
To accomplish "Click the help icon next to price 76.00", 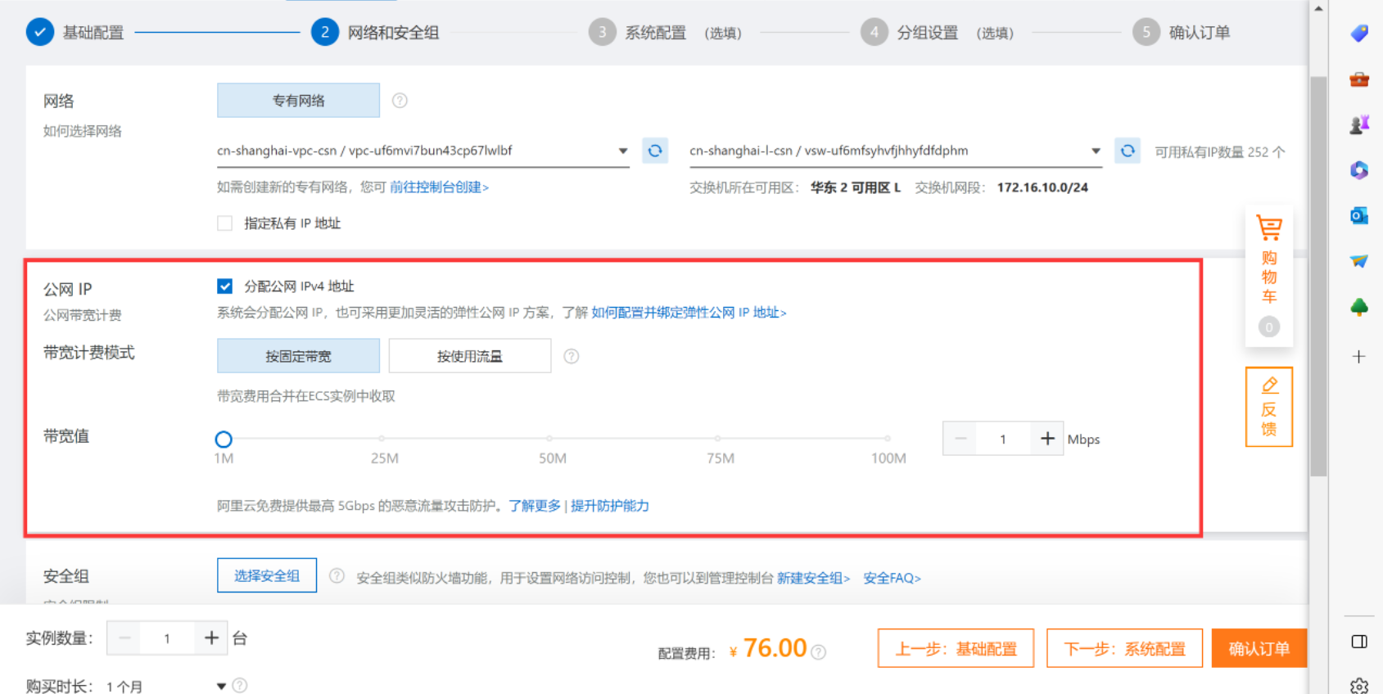I will coord(818,652).
